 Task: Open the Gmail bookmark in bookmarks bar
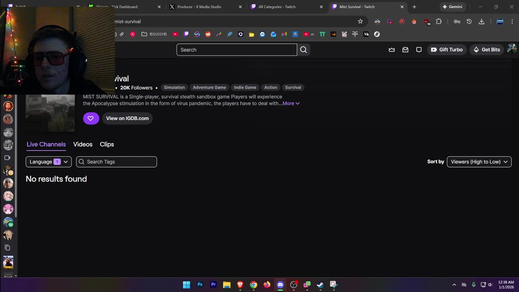[x=284, y=34]
